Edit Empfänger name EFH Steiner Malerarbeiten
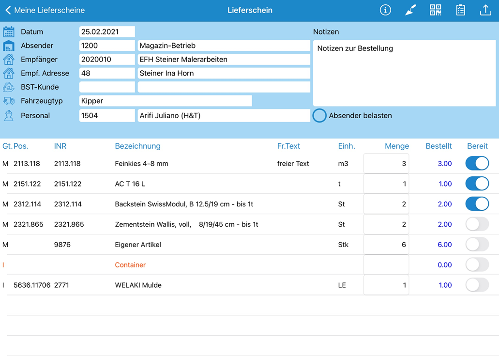 (224, 59)
